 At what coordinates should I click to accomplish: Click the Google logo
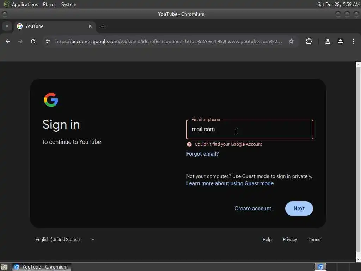[x=51, y=100]
